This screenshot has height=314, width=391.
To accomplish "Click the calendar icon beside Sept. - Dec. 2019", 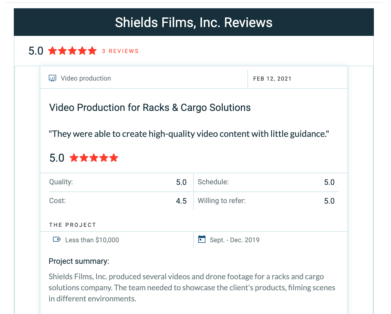I will (202, 239).
